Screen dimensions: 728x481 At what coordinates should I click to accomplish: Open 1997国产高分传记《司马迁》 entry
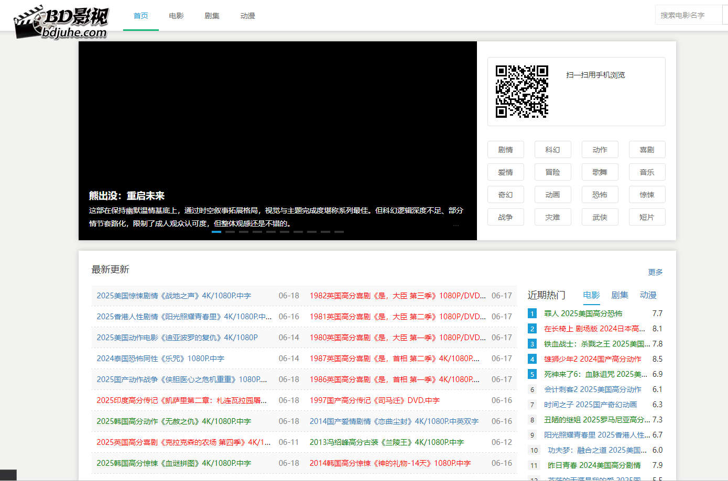[x=375, y=400]
